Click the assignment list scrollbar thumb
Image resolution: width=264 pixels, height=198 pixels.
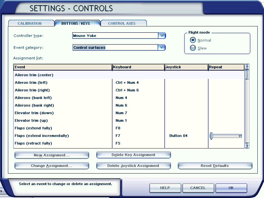click(247, 75)
